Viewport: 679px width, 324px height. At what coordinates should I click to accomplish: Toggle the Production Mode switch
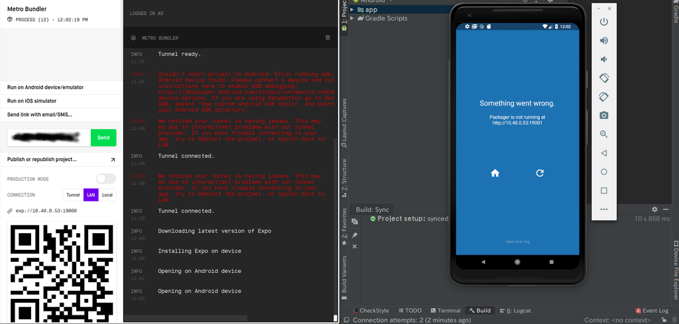(106, 179)
